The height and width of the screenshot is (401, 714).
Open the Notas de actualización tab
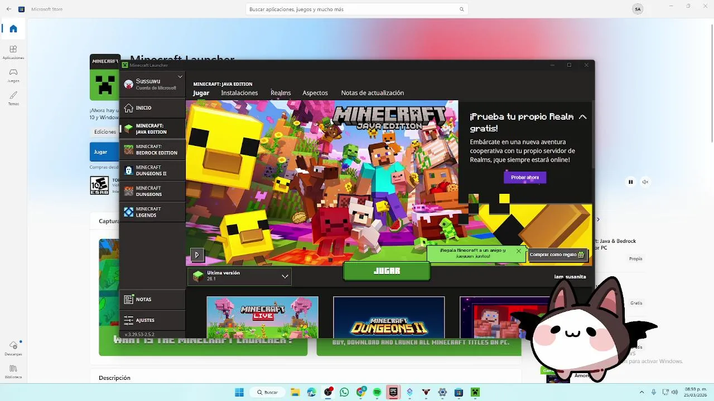click(372, 93)
